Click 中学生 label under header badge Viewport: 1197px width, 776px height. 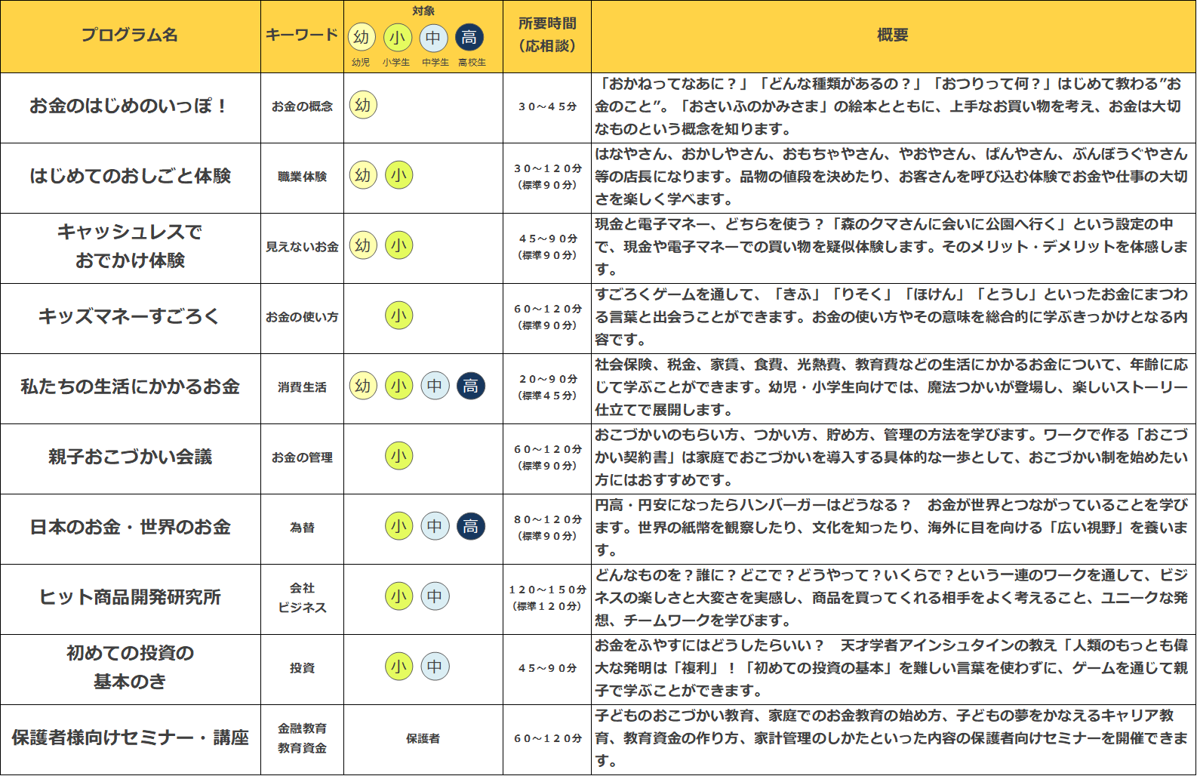tap(435, 63)
